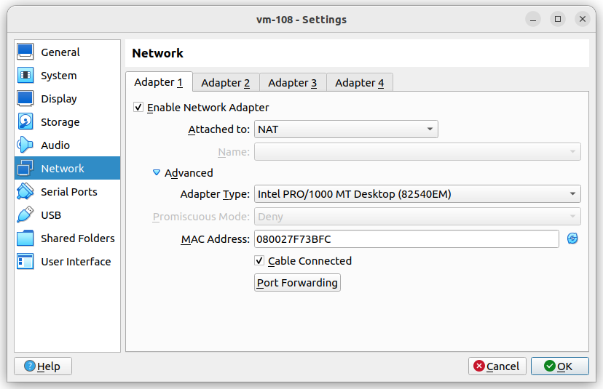This screenshot has height=389, width=603.
Task: Open the Audio speaker icon
Action: (25, 145)
